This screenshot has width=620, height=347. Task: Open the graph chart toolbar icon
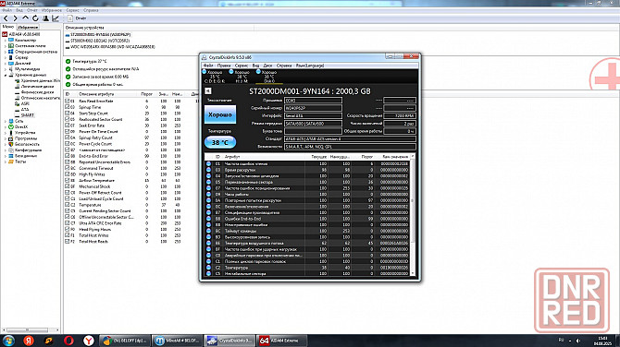pos(56,18)
